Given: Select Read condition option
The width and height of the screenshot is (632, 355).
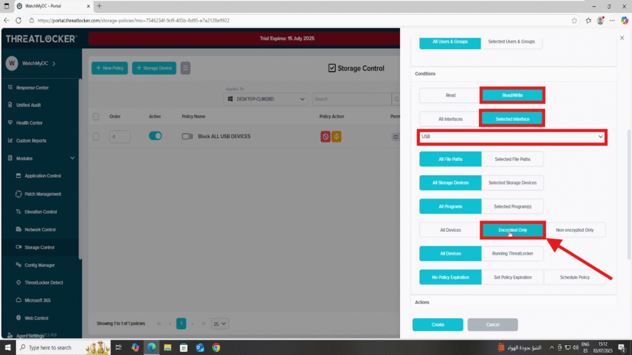Looking at the screenshot, I should tap(450, 96).
